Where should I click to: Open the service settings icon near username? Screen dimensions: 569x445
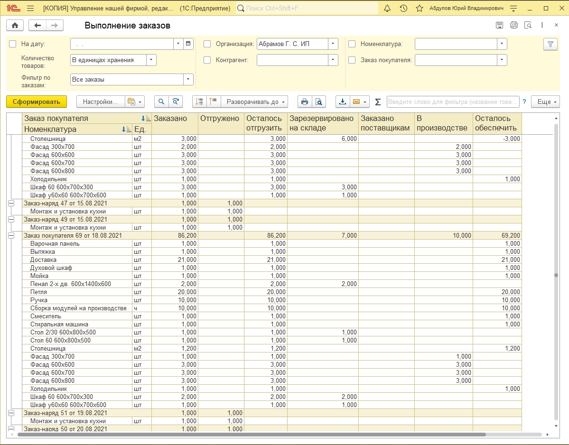(513, 8)
